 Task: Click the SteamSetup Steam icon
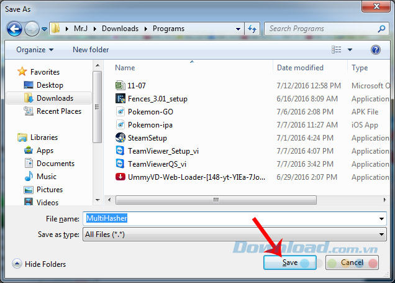[120, 137]
